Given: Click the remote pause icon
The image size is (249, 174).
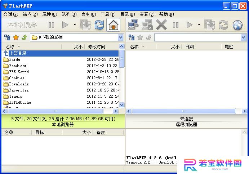Looking at the screenshot, I should click(x=175, y=25).
